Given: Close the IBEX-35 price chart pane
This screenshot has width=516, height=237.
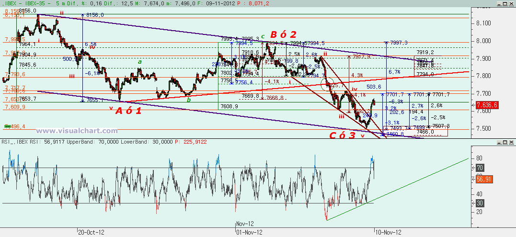Looking at the screenshot, I should click(x=511, y=3).
